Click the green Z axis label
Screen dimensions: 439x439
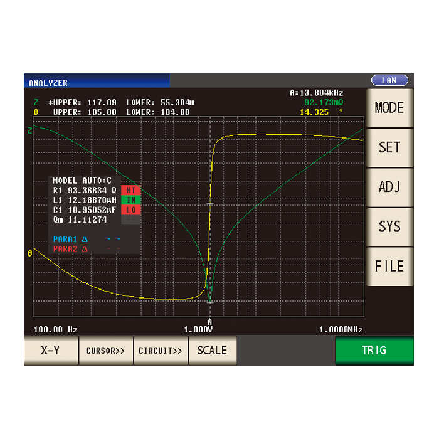click(x=29, y=130)
